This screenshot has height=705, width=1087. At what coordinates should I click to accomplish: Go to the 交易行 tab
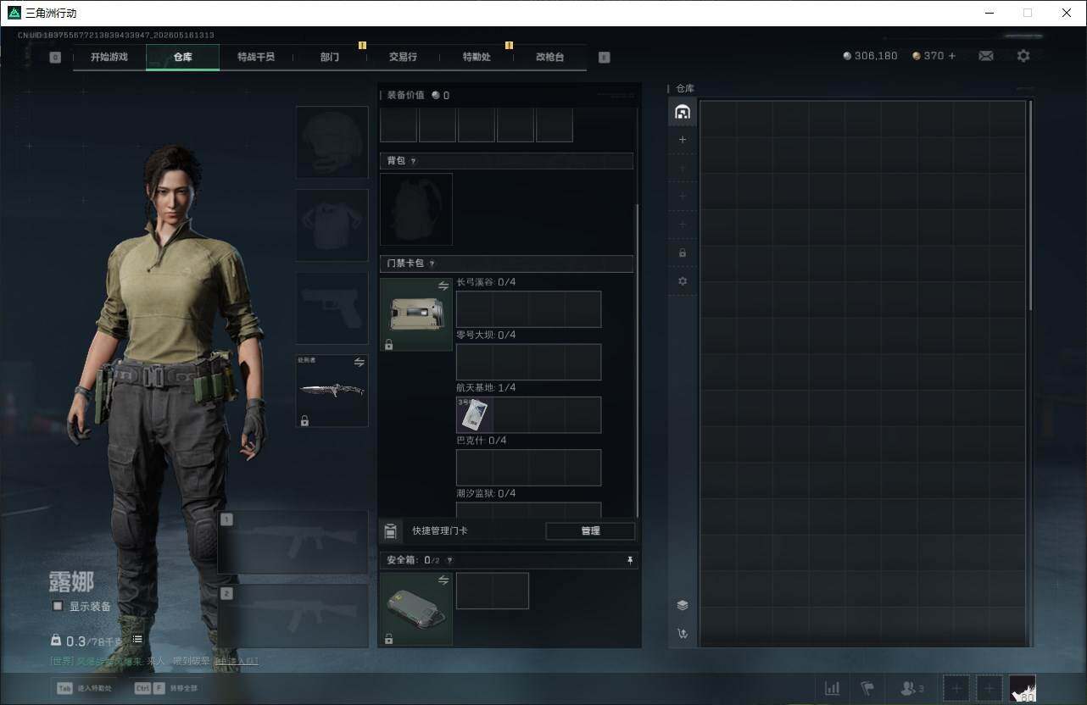(403, 57)
